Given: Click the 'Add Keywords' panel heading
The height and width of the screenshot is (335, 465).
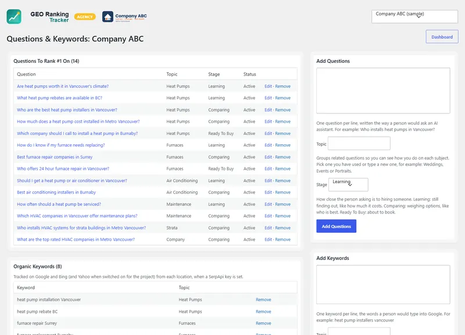Looking at the screenshot, I should pyautogui.click(x=332, y=258).
